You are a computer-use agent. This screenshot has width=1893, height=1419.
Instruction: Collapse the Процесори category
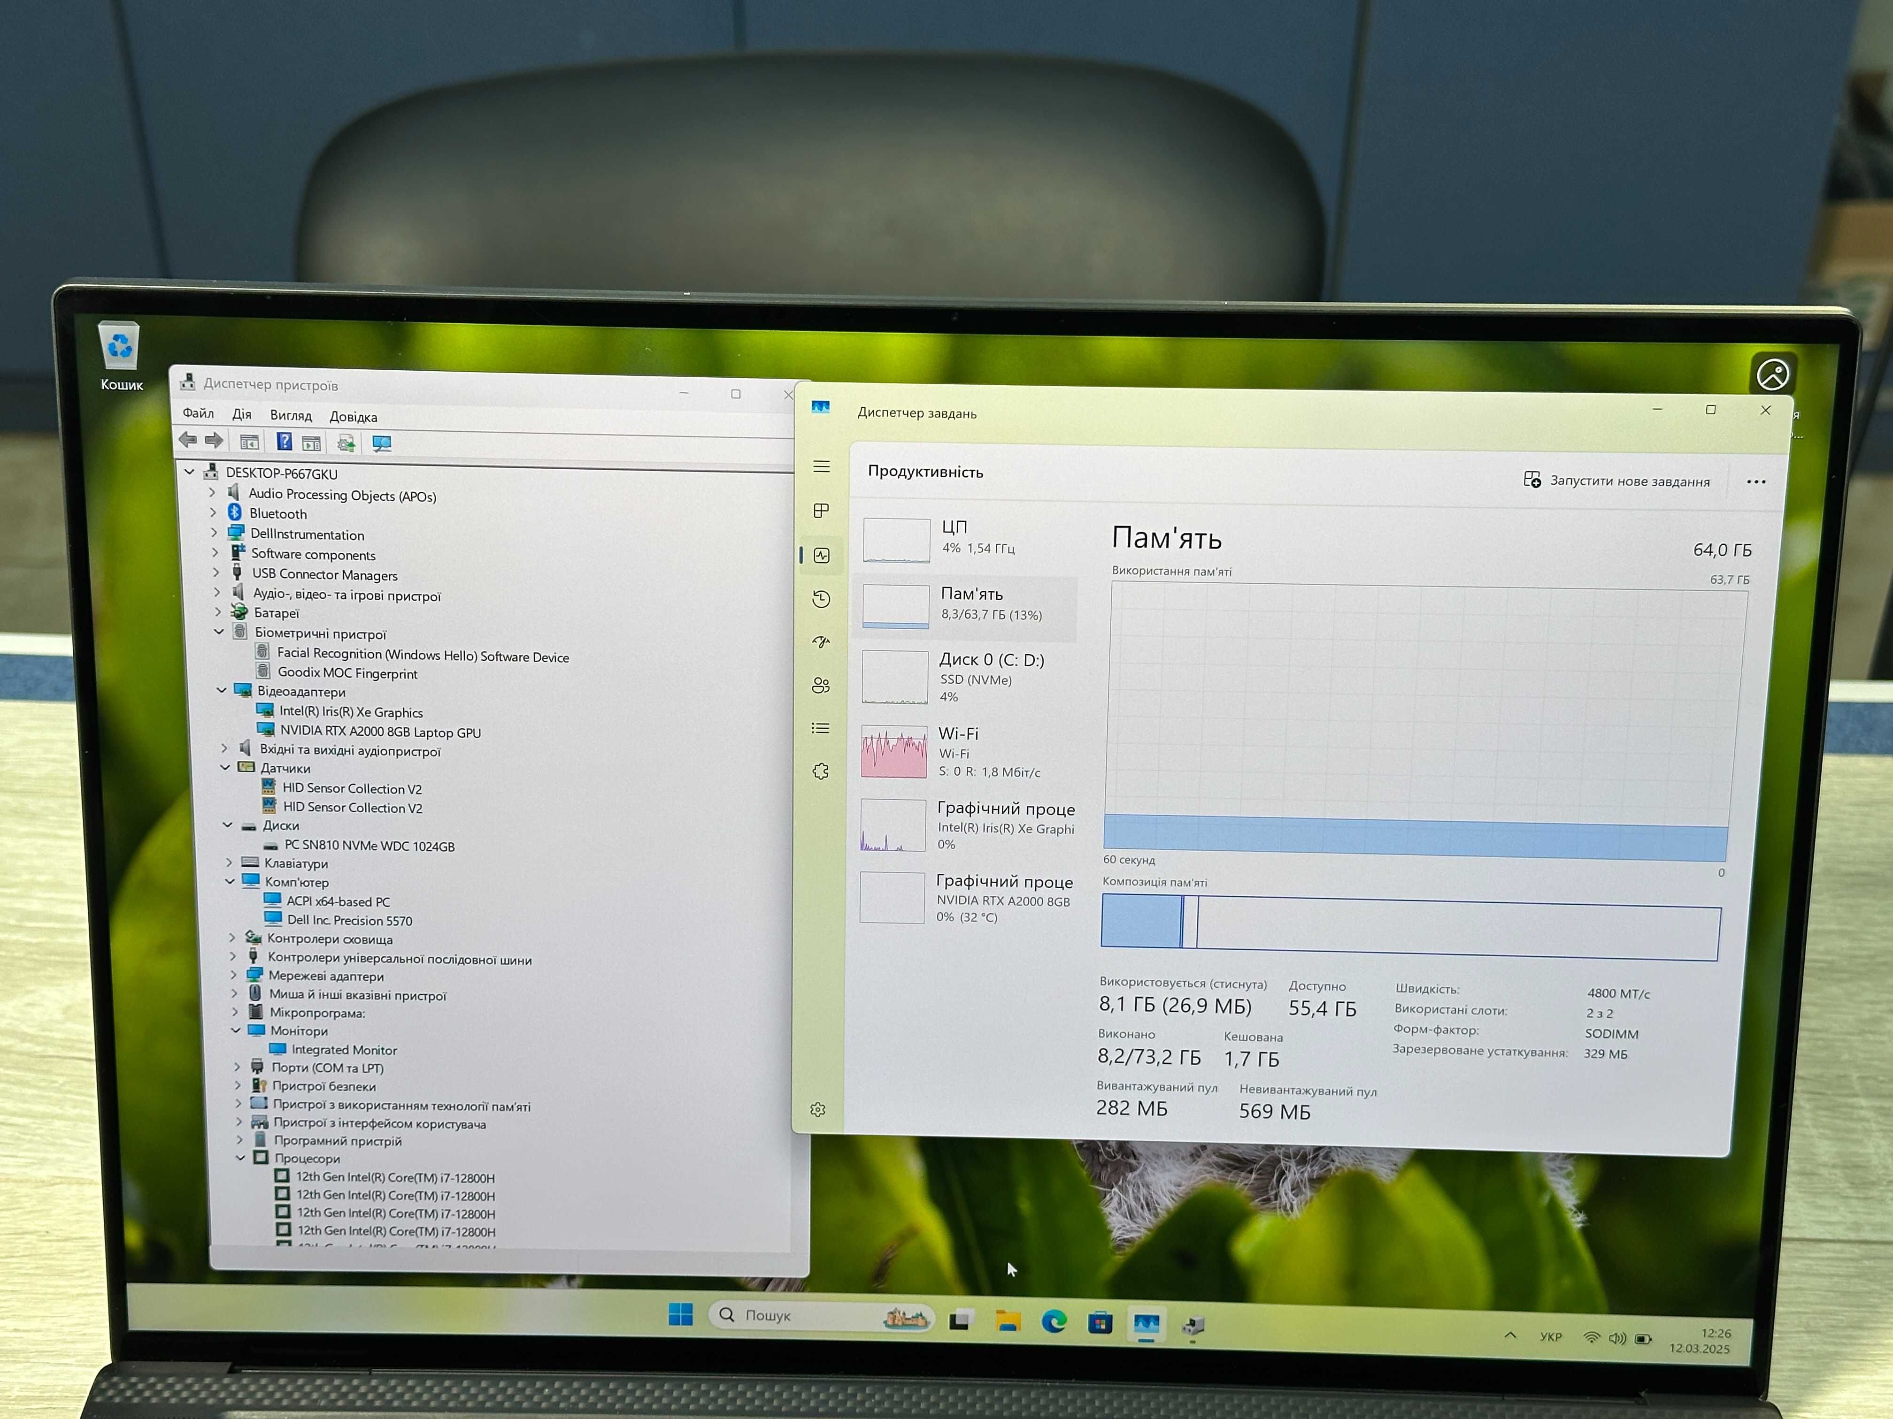click(240, 1157)
